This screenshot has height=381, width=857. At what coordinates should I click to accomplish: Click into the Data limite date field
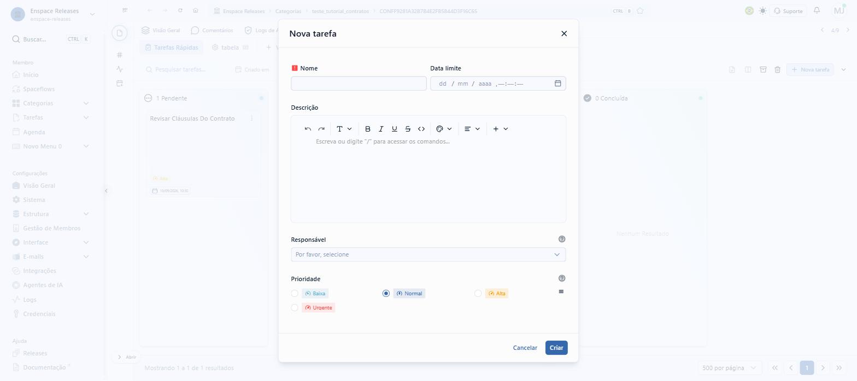pos(498,84)
